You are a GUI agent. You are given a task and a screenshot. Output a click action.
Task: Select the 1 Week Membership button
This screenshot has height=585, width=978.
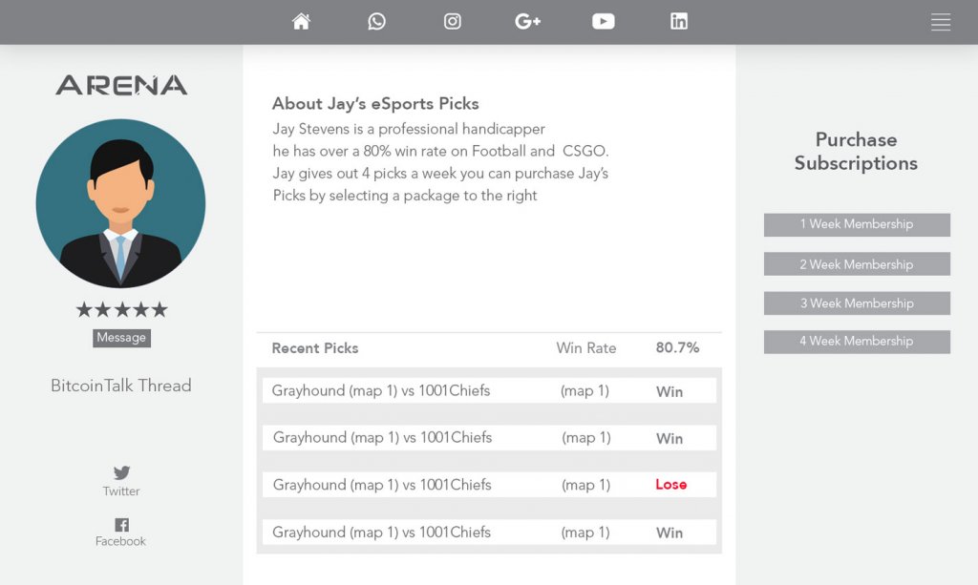tap(857, 224)
